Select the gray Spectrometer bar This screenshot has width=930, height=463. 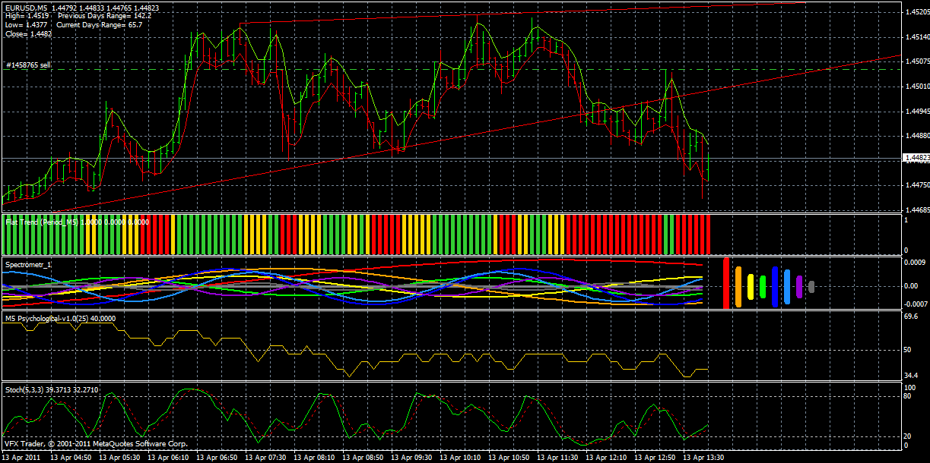(x=811, y=287)
